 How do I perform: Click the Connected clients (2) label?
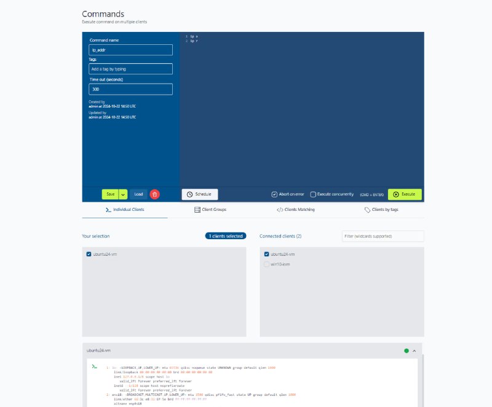point(280,236)
